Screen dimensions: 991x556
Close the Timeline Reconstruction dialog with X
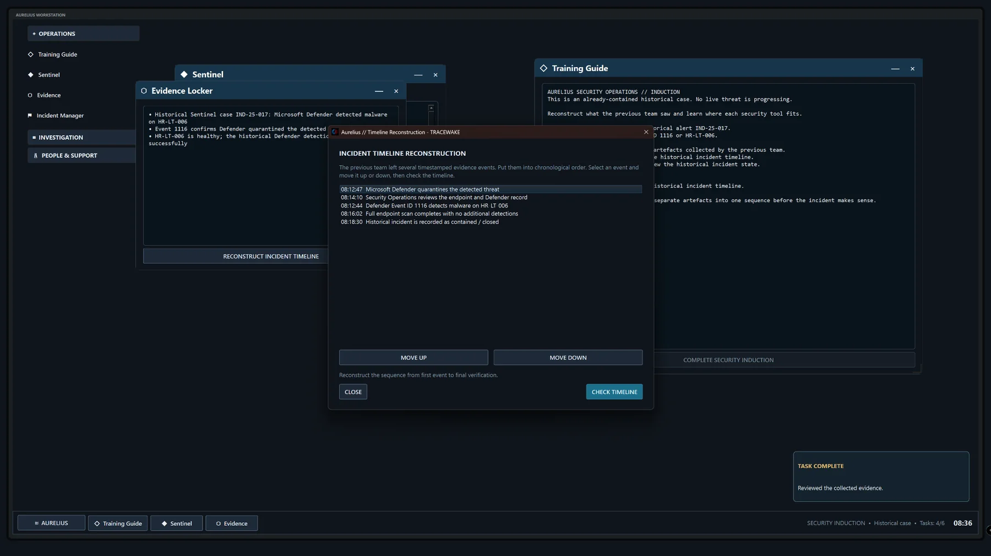pos(646,132)
